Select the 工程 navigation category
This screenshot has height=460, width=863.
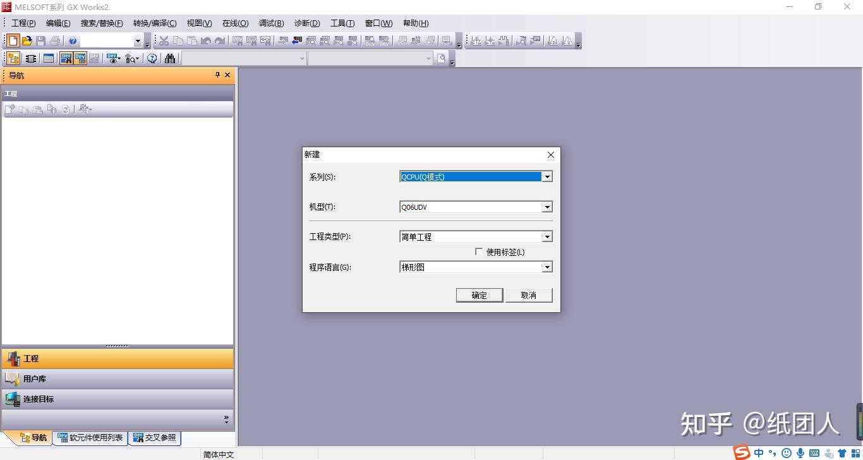pos(118,358)
